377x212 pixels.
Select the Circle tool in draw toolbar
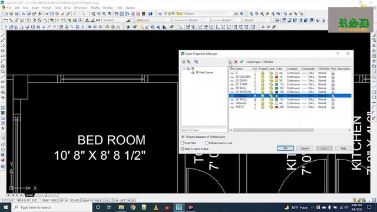[2, 67]
